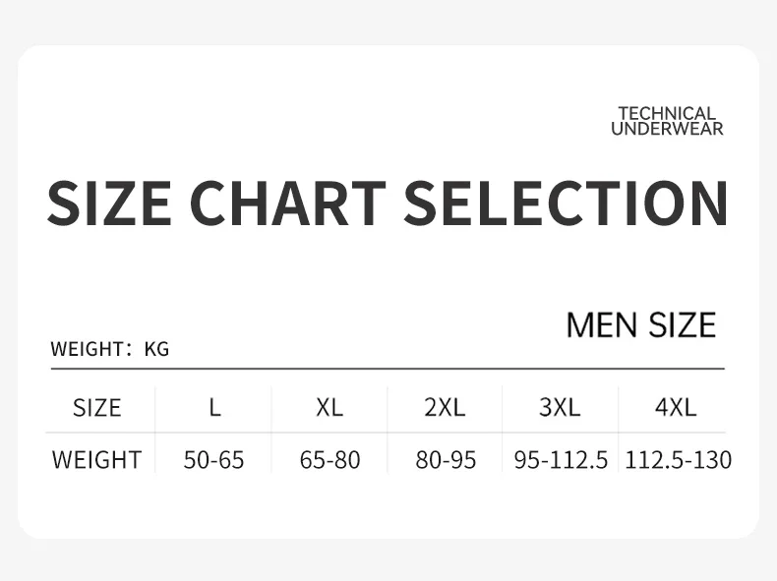Select the MEN SIZE label
The height and width of the screenshot is (581, 777).
click(x=641, y=325)
